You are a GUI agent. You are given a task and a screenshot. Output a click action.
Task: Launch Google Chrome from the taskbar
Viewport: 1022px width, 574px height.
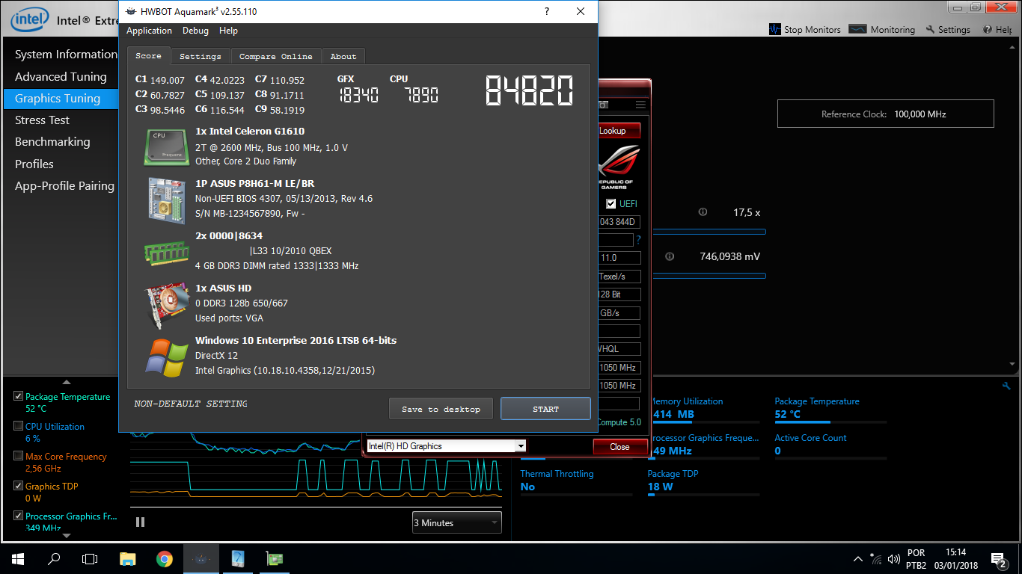point(165,558)
